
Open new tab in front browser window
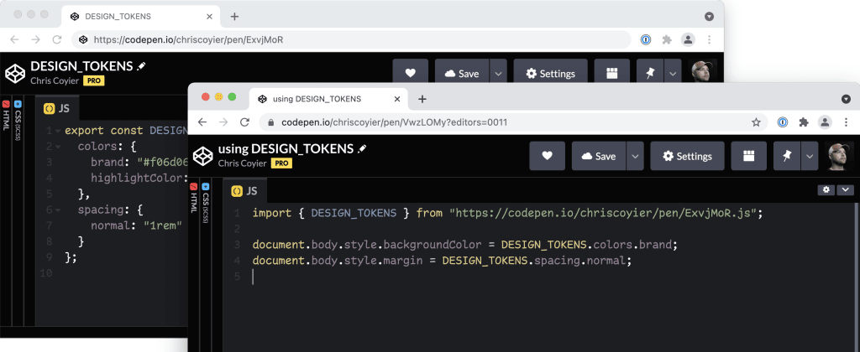pos(422,99)
